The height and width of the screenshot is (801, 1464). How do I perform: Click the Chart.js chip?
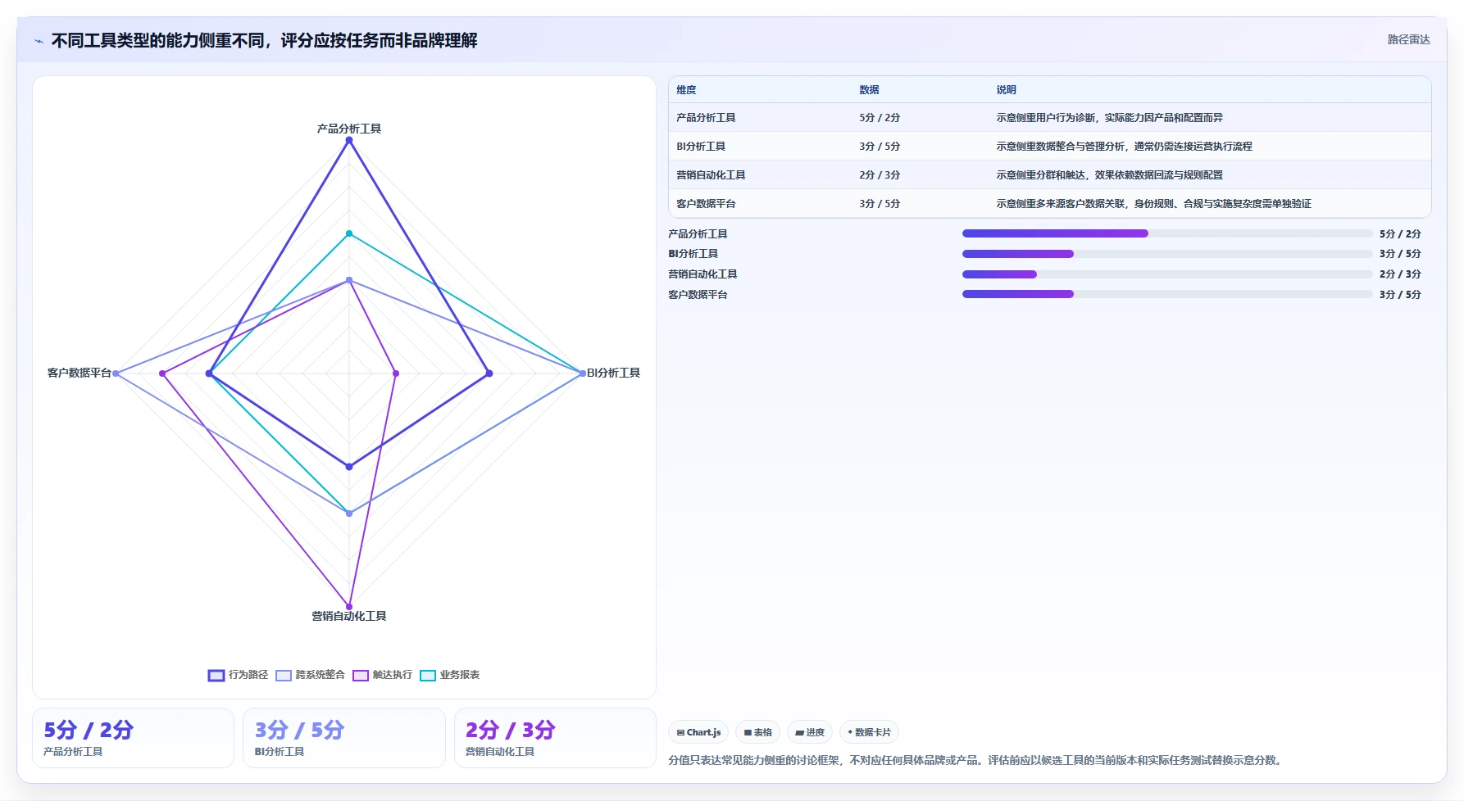[698, 732]
